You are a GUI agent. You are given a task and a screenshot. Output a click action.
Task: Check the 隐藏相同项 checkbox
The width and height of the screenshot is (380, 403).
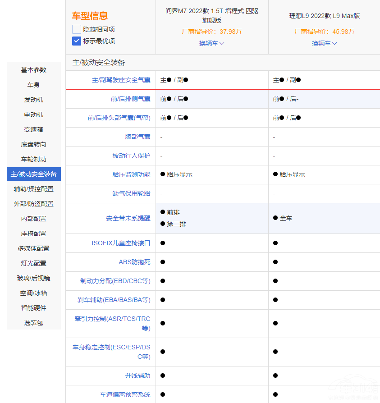(x=77, y=29)
